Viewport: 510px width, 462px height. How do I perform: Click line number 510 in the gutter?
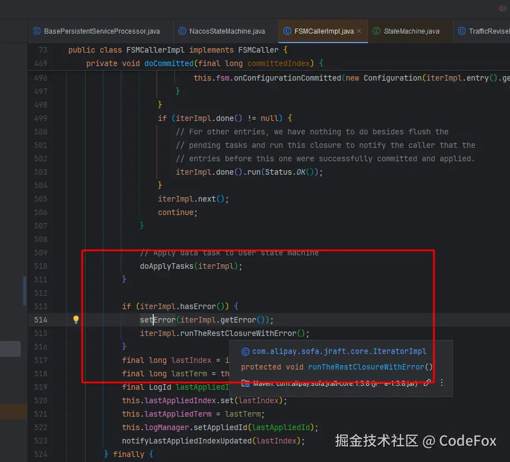tap(41, 266)
